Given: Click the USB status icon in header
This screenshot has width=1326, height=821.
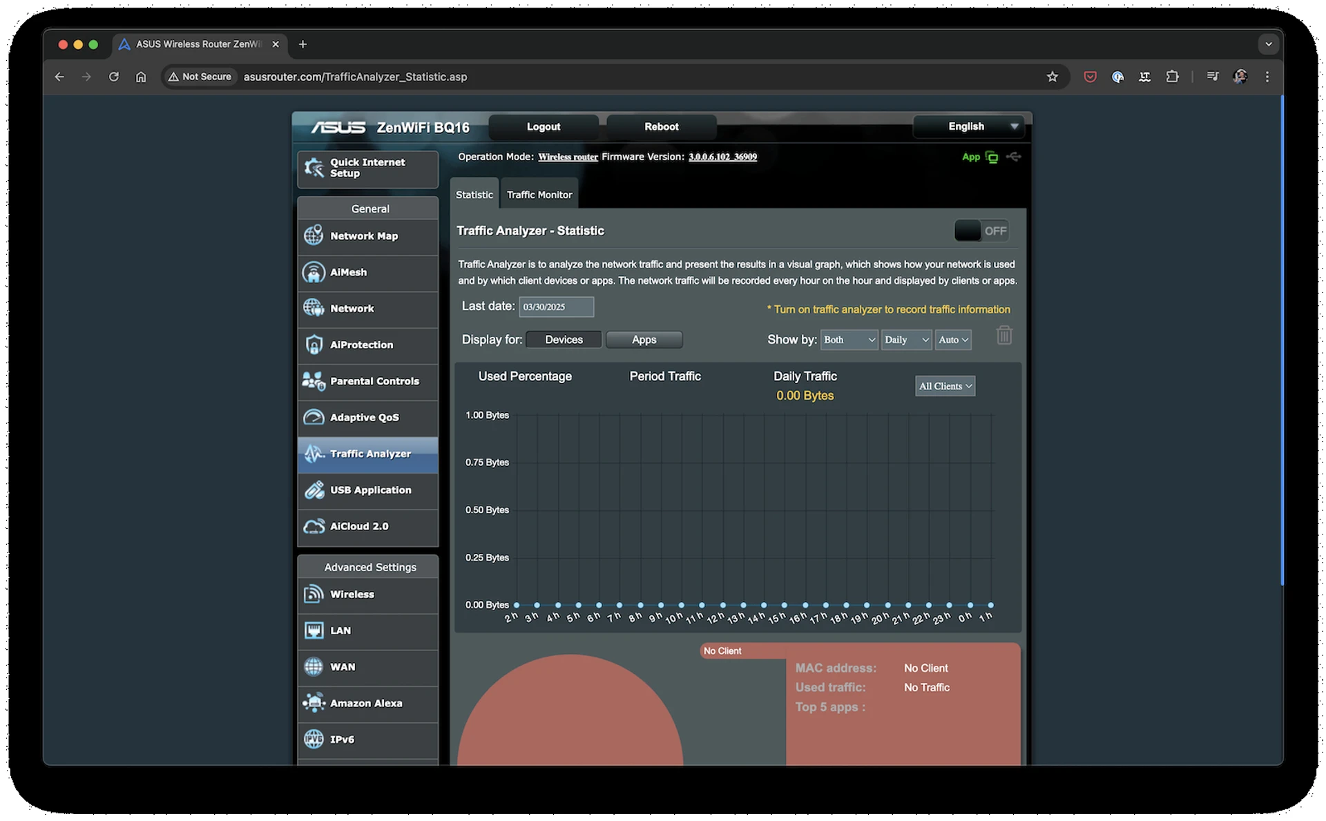Looking at the screenshot, I should click(1014, 157).
